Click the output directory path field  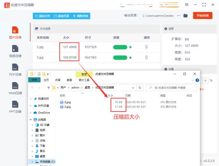click(158, 16)
